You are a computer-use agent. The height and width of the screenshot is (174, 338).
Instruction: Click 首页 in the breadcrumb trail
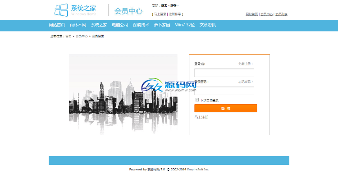pos(69,36)
